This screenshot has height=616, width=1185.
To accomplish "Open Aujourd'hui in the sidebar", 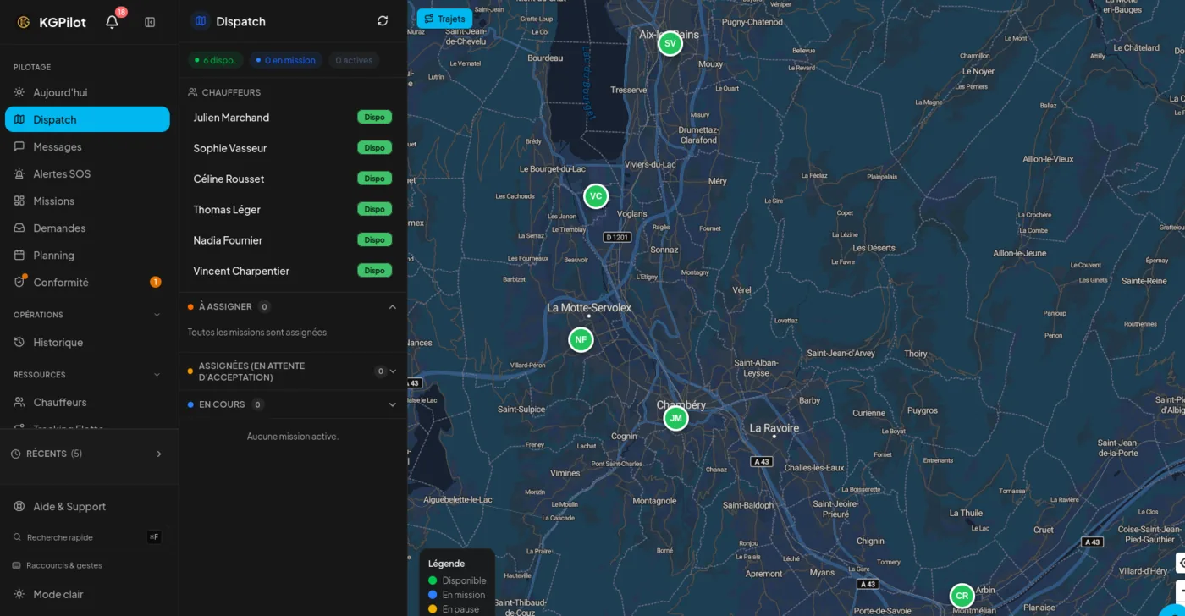I will point(87,92).
